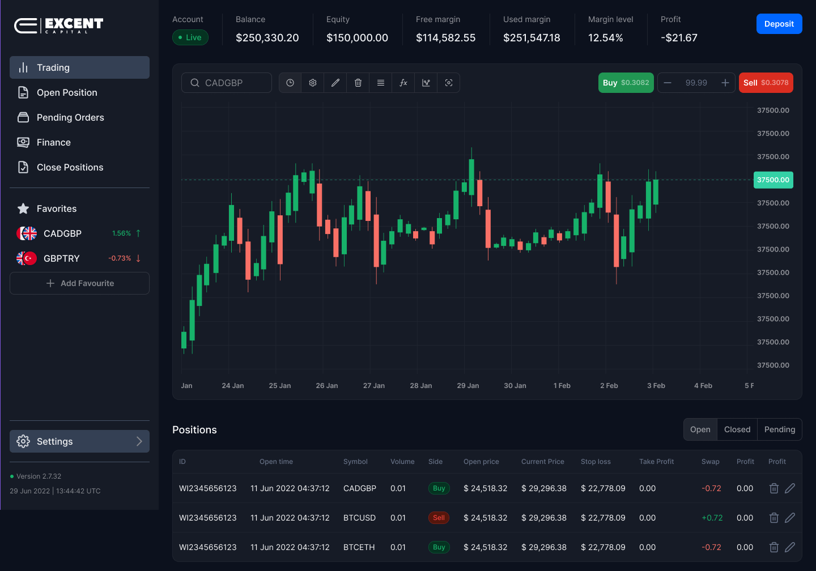Open the chart timeframe clock icon
Screen dimensions: 816x571
click(290, 83)
